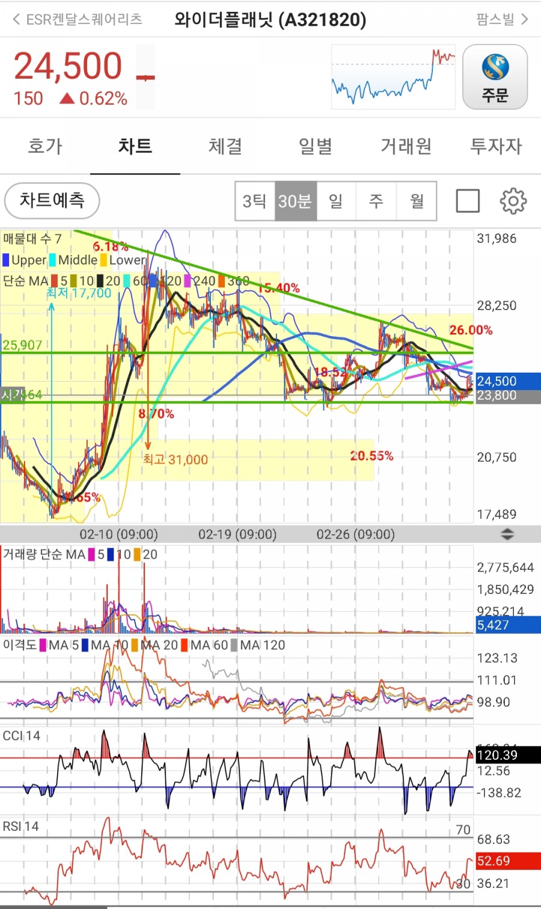Image resolution: width=541 pixels, height=909 pixels.
Task: Adjust chart pane size with up-down handle
Action: coord(507,534)
